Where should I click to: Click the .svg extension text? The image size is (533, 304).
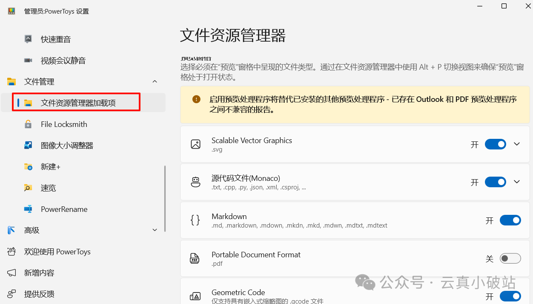(x=217, y=149)
